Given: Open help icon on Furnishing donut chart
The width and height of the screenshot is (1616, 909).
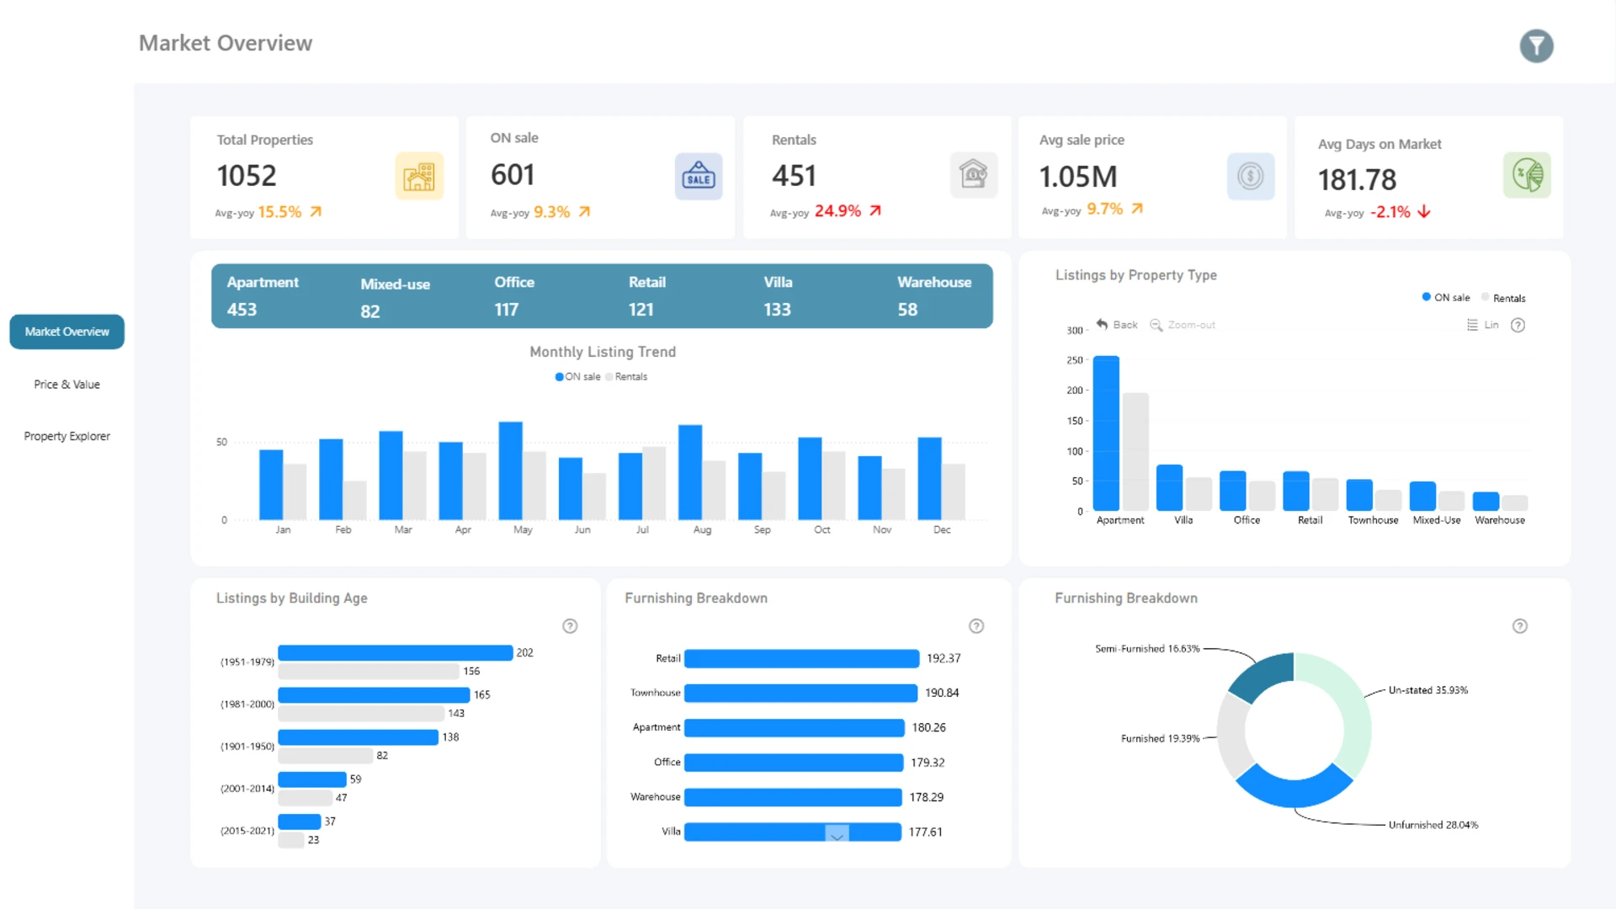Looking at the screenshot, I should click(1519, 626).
